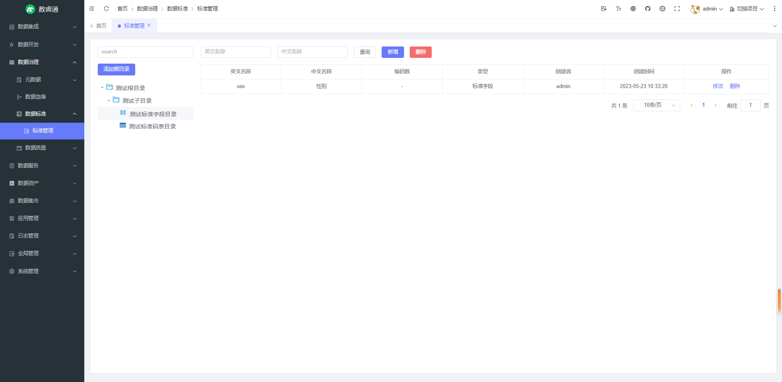Open the language globe icon
Screen dimensions: 782x382
[x=633, y=9]
